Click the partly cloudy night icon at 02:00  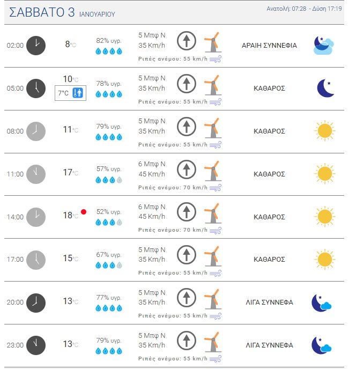(324, 46)
